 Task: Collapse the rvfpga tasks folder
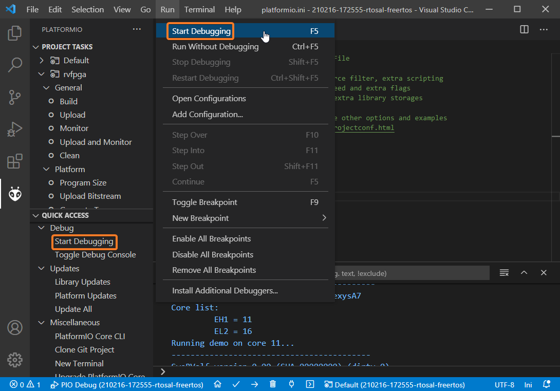(42, 75)
